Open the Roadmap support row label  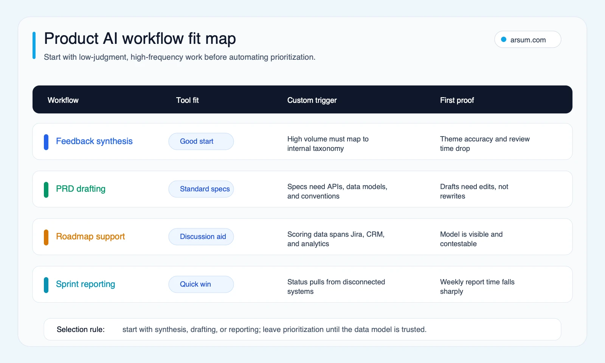(90, 236)
